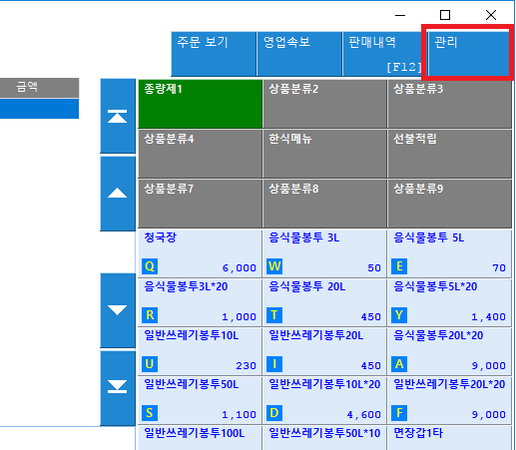Select the 상품분류7 category

(x=201, y=204)
